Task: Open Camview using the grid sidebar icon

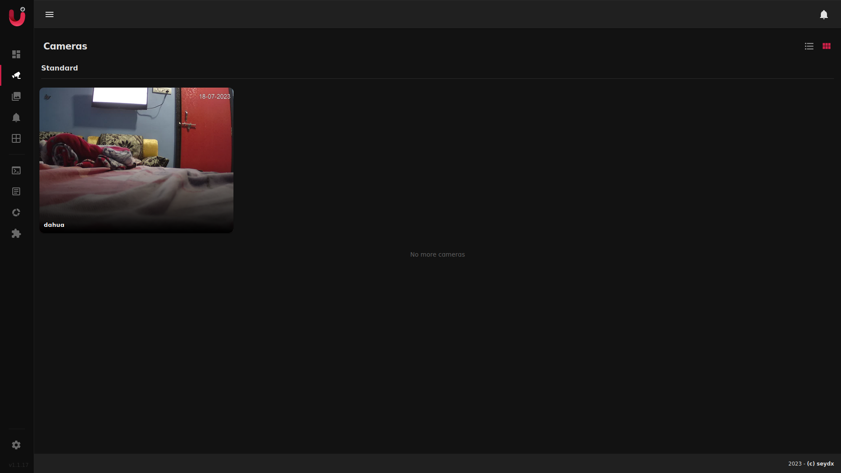Action: click(16, 138)
